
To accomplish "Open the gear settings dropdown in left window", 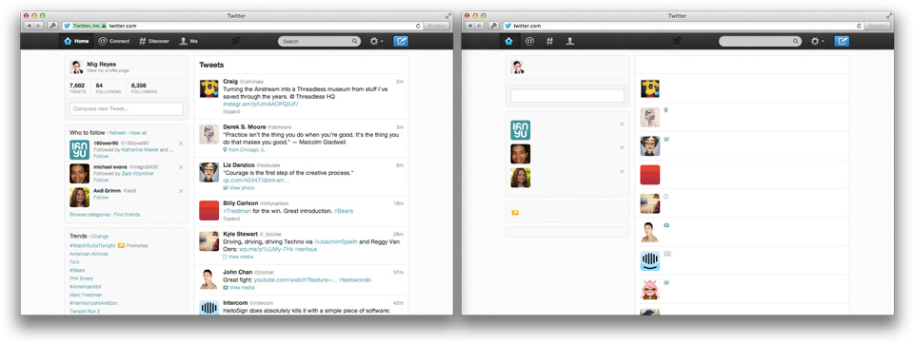I will click(x=377, y=41).
